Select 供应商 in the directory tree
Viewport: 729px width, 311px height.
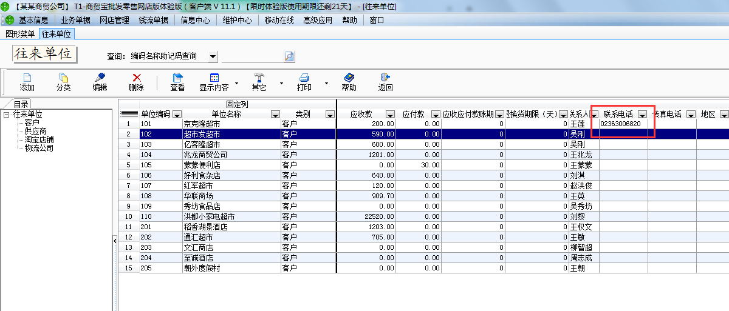pyautogui.click(x=35, y=131)
